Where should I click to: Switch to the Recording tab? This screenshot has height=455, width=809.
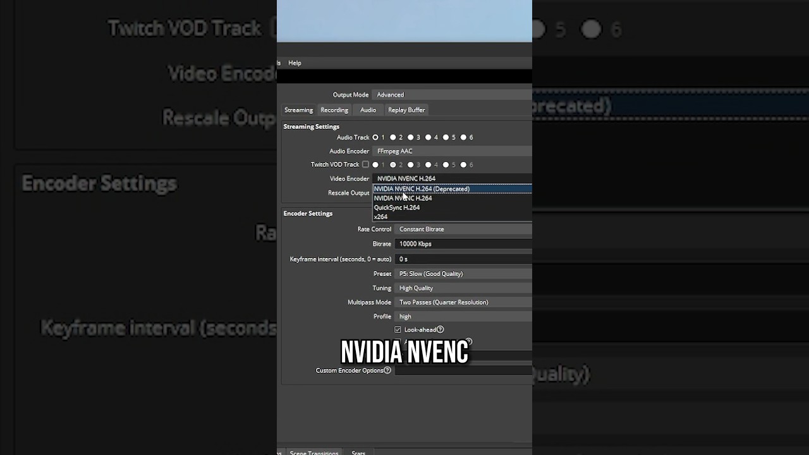pyautogui.click(x=334, y=110)
